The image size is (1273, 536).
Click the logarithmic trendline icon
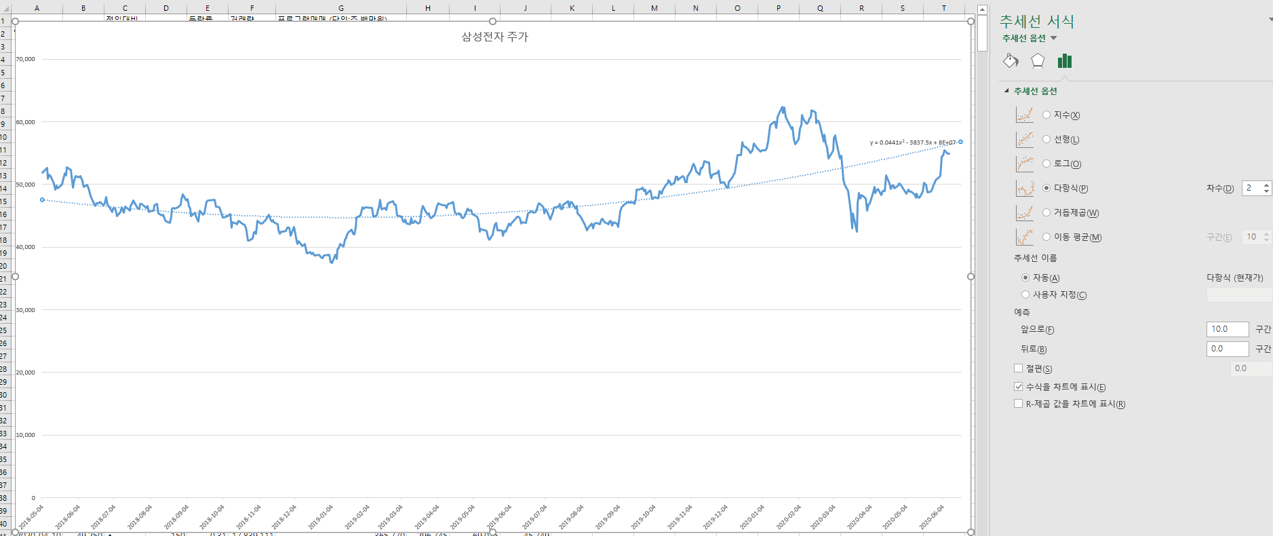(x=1024, y=164)
